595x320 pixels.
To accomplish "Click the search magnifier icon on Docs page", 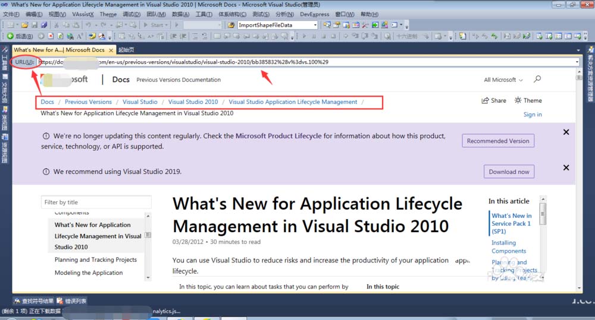I will point(537,80).
